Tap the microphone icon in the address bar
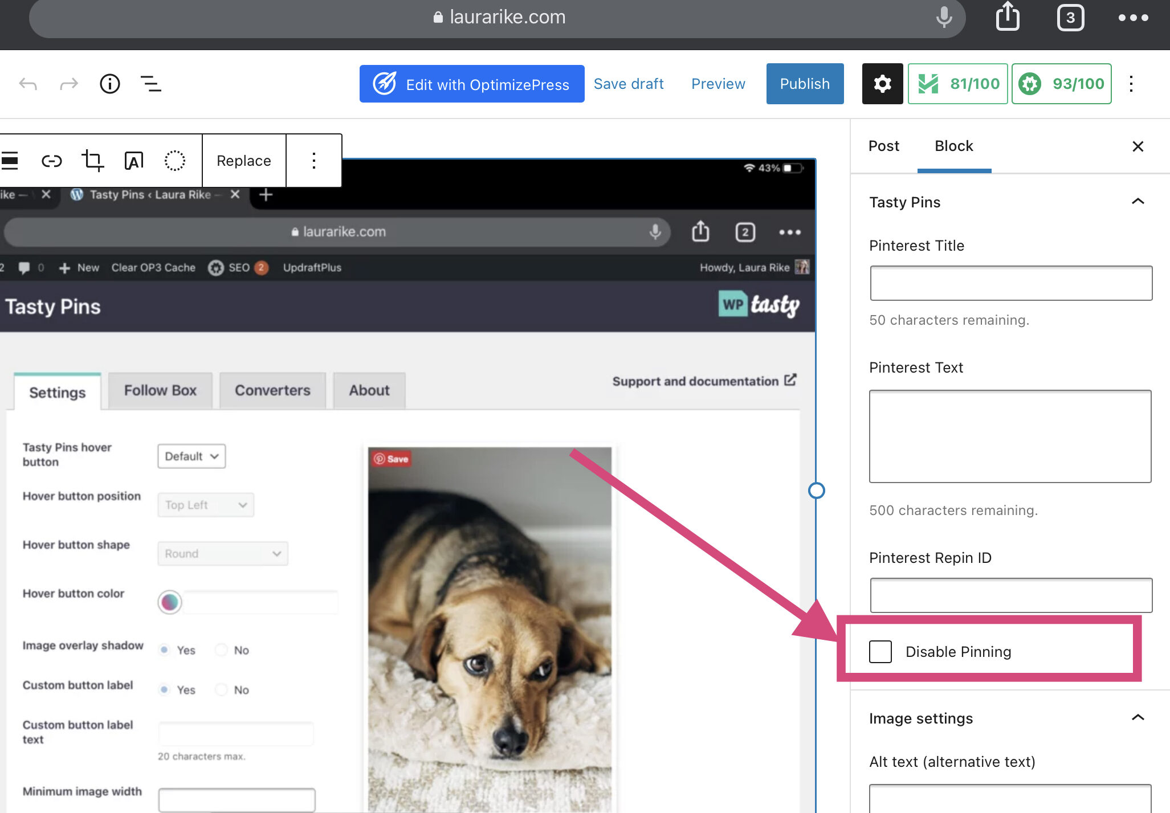Viewport: 1170px width, 813px height. pos(944,17)
